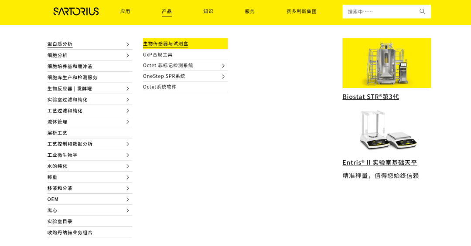The image size is (471, 246).
Task: Click the search magnifier icon
Action: tap(422, 11)
